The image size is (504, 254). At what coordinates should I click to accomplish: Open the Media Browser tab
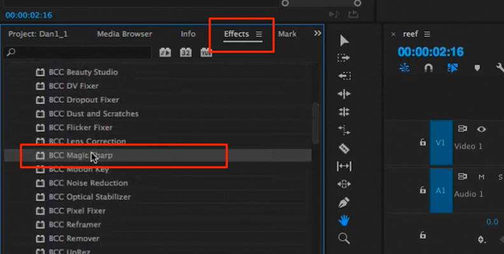coord(125,34)
